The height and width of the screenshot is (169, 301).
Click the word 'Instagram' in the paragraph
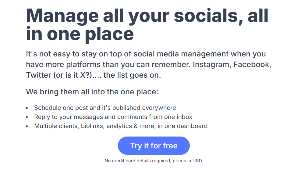tap(212, 65)
